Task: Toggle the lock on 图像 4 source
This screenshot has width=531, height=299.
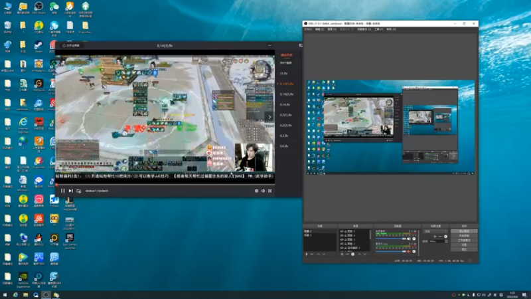Action: (345, 235)
